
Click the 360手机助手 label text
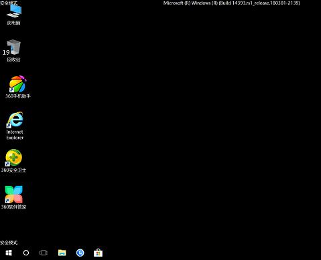pos(18,96)
